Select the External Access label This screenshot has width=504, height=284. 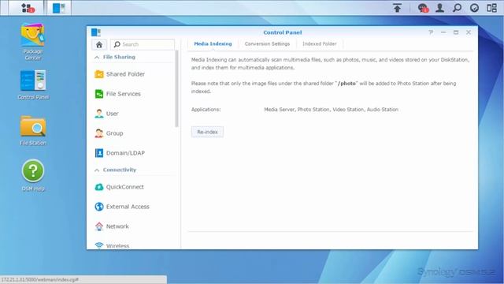click(128, 207)
